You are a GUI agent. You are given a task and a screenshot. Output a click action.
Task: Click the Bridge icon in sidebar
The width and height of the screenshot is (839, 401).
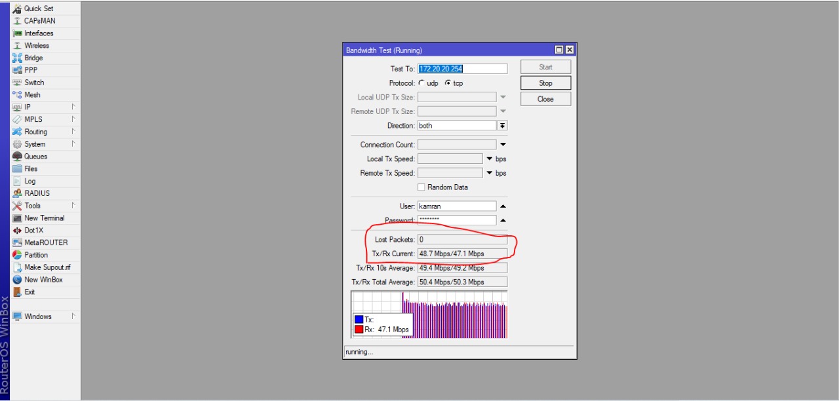18,58
